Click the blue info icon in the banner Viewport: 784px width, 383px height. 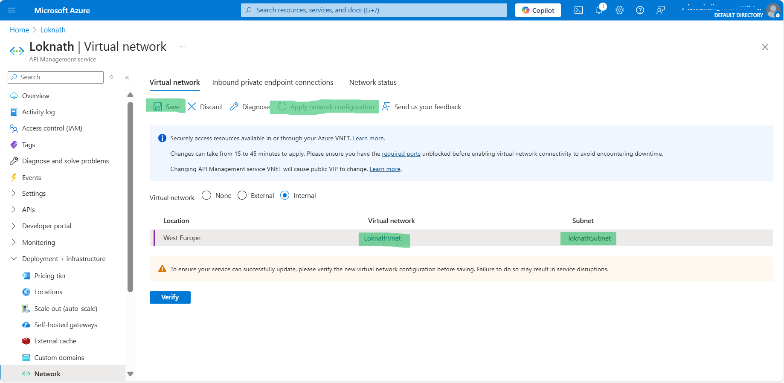[162, 138]
